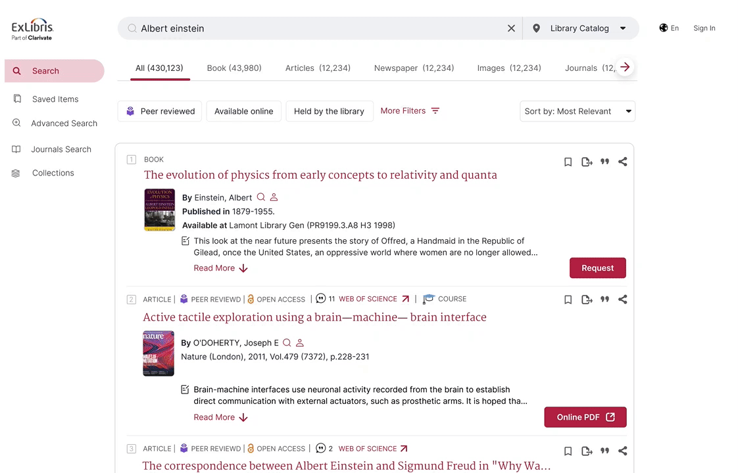Open the Nature journal cover thumbnail
This screenshot has height=473, width=738.
coord(159,353)
